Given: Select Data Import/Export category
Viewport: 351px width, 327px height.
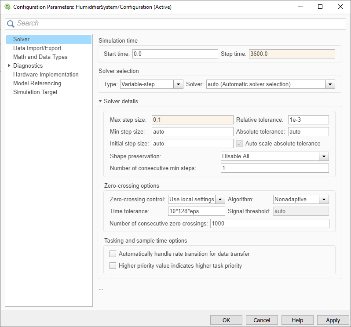Looking at the screenshot, I should click(x=37, y=48).
